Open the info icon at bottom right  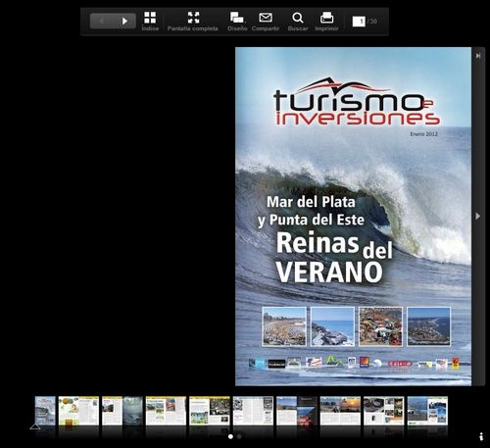(x=481, y=436)
